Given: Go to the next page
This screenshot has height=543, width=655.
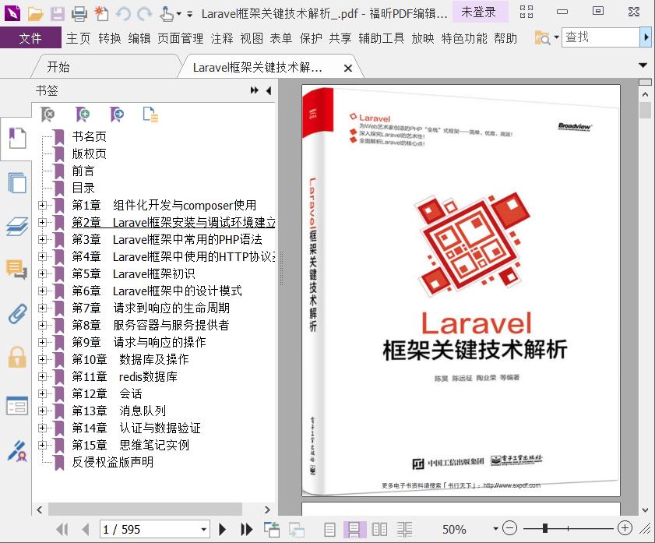Looking at the screenshot, I should [223, 530].
